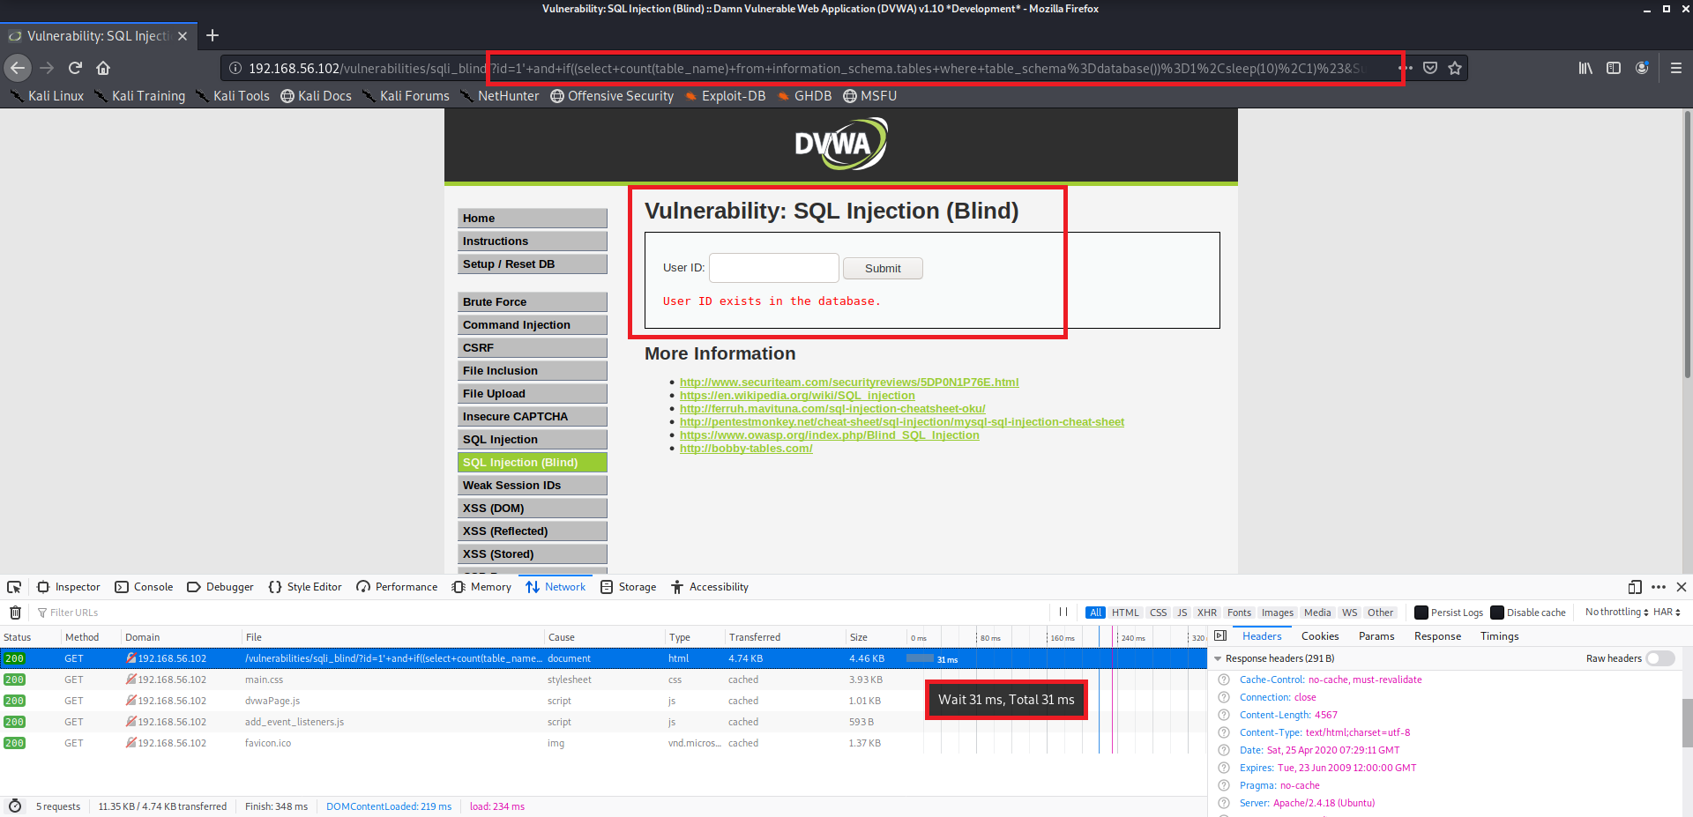Screen dimensions: 1693x817
Task: Switch to the Console tab in DevTools
Action: (145, 587)
